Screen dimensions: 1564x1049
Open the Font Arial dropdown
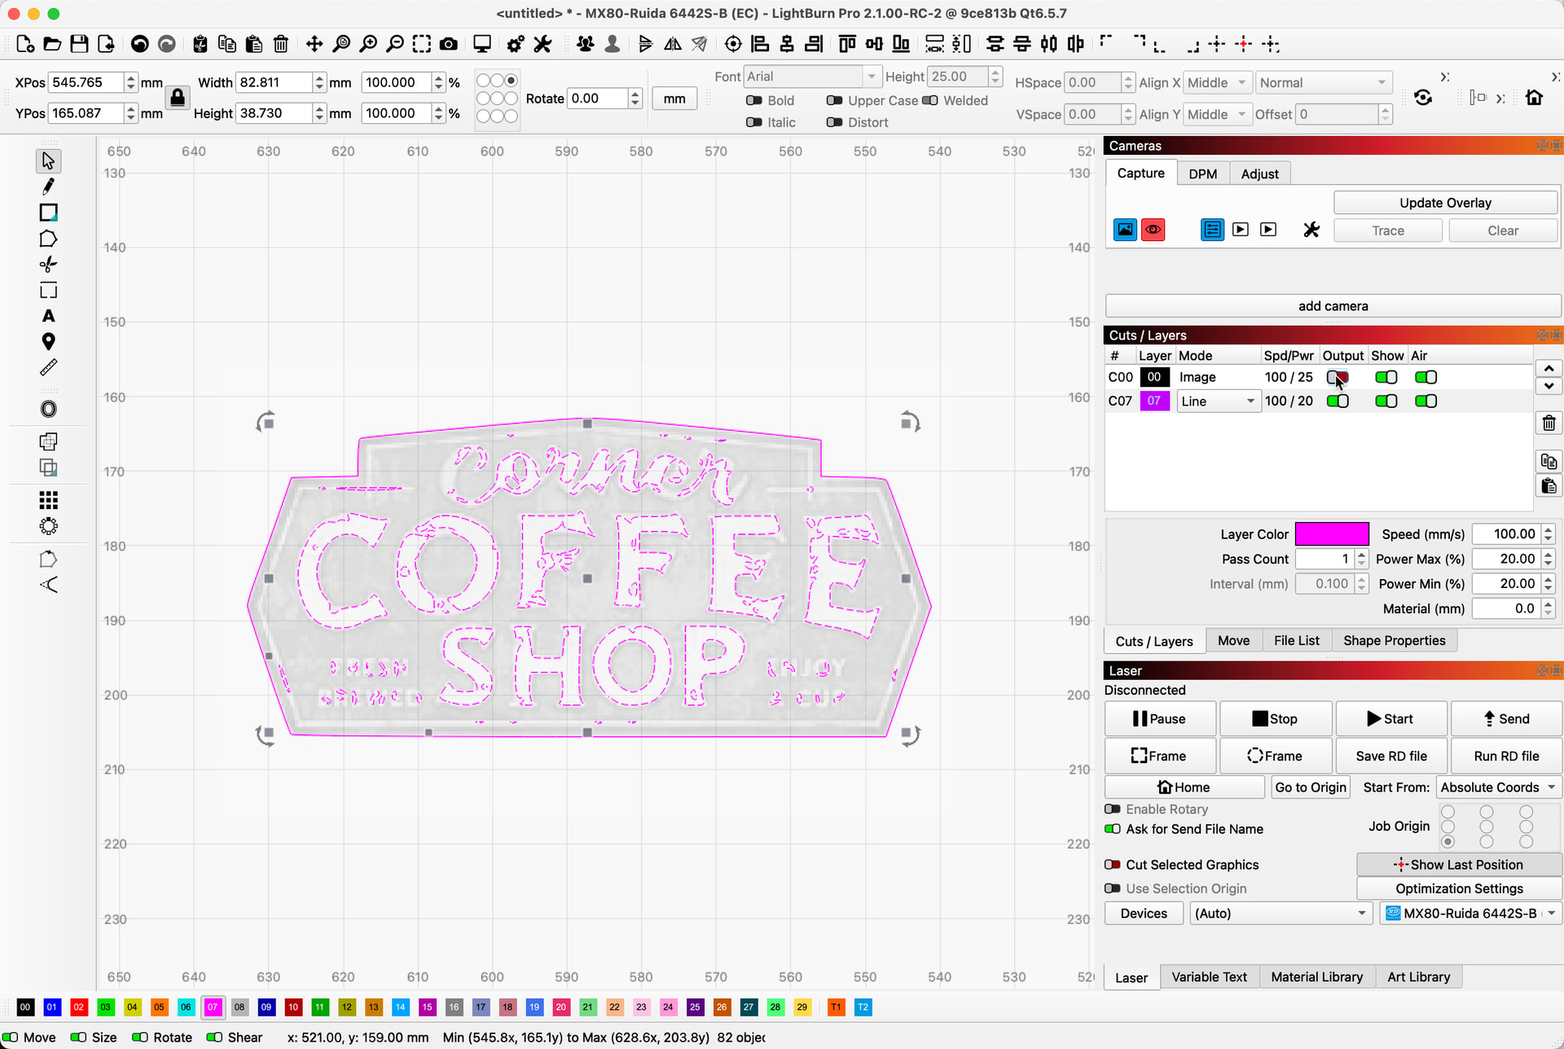tap(812, 77)
